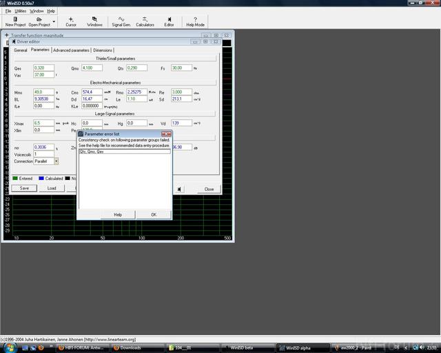Open the Windows toolbar button
The height and width of the screenshot is (353, 441).
tap(94, 21)
